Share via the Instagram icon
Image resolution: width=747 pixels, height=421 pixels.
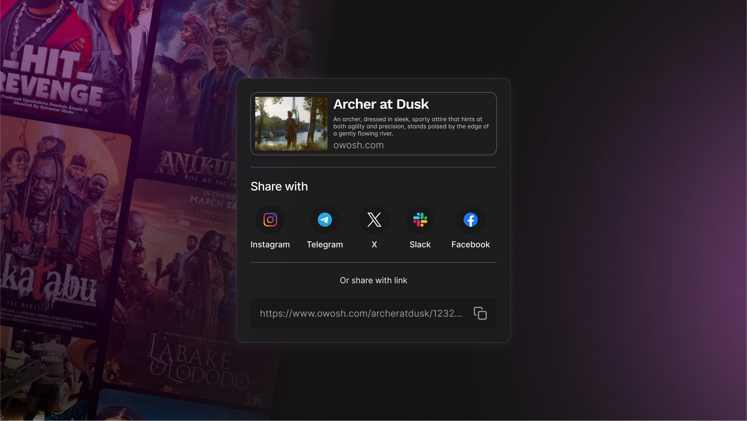pos(270,220)
